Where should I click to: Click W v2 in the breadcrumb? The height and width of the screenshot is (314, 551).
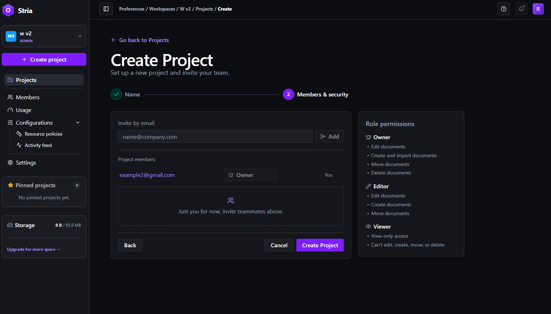(x=185, y=9)
